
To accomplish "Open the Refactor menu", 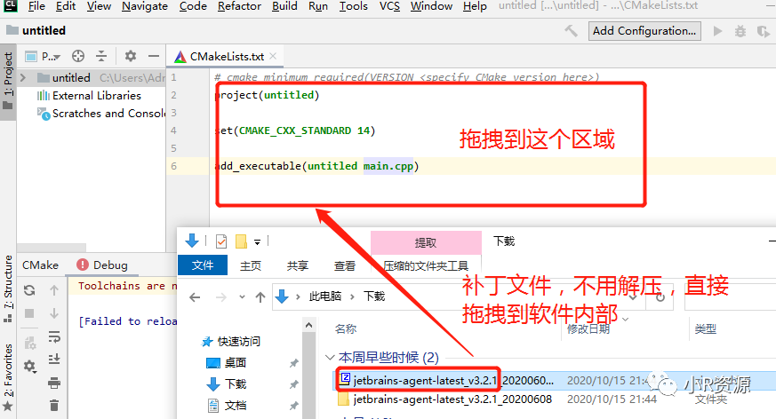I will coord(239,6).
